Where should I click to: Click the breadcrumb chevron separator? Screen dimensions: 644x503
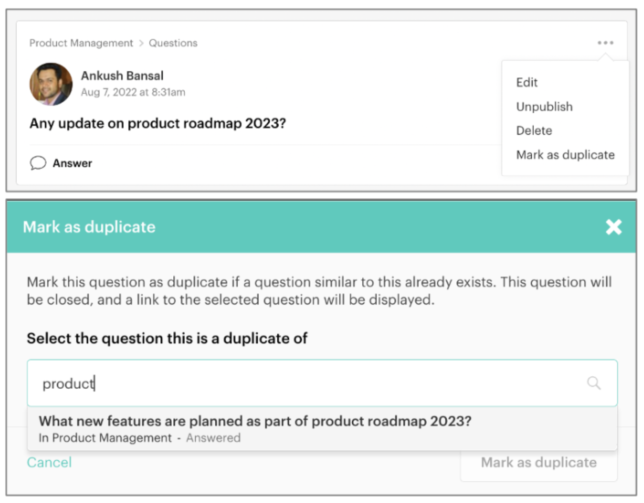pyautogui.click(x=141, y=43)
